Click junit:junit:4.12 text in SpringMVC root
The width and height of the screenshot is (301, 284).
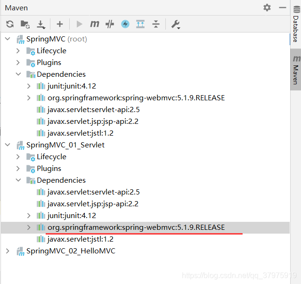(72, 86)
